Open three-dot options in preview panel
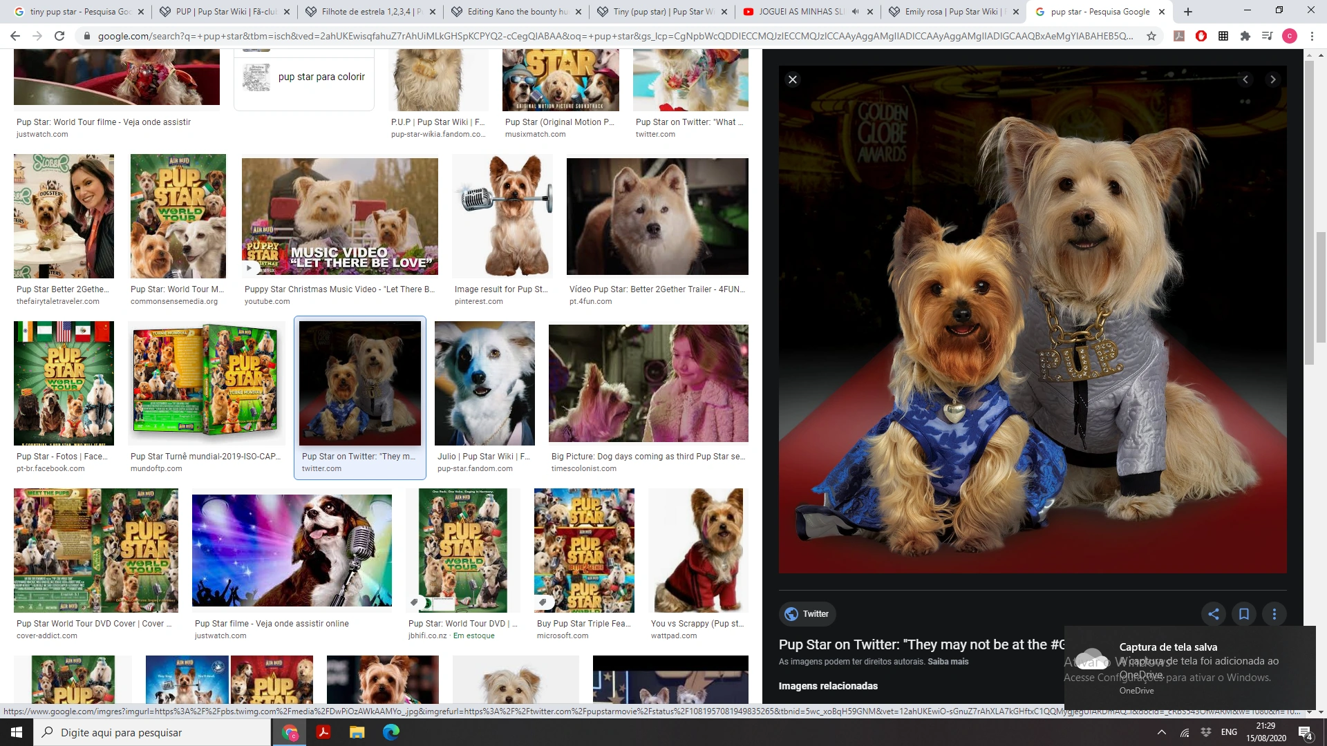 point(1274,613)
